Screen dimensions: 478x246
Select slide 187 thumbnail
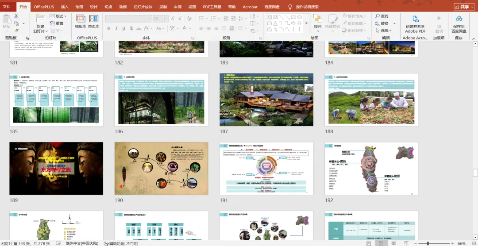click(266, 100)
